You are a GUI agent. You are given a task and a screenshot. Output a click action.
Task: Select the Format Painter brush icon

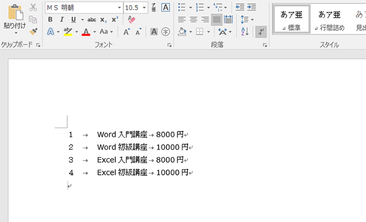click(33, 31)
